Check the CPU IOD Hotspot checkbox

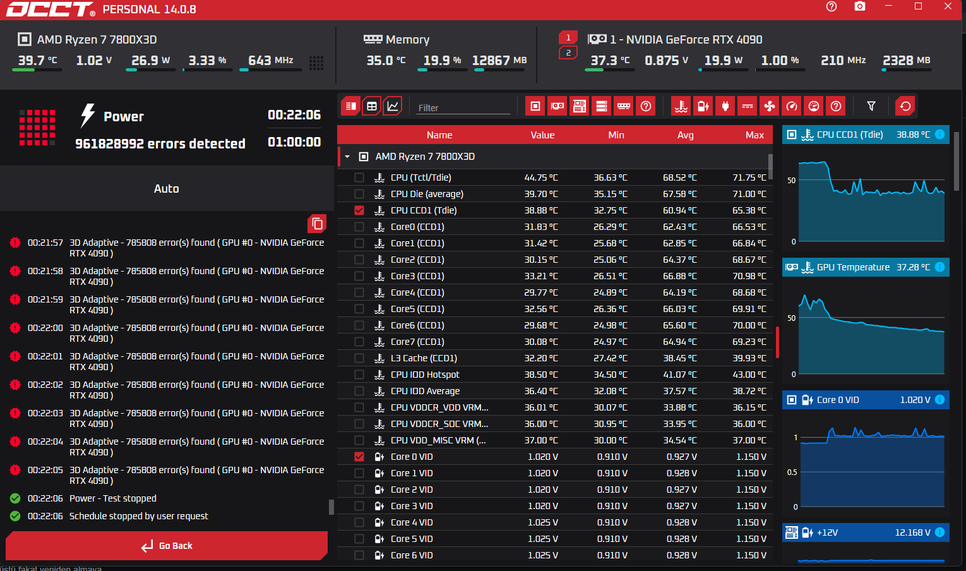359,375
